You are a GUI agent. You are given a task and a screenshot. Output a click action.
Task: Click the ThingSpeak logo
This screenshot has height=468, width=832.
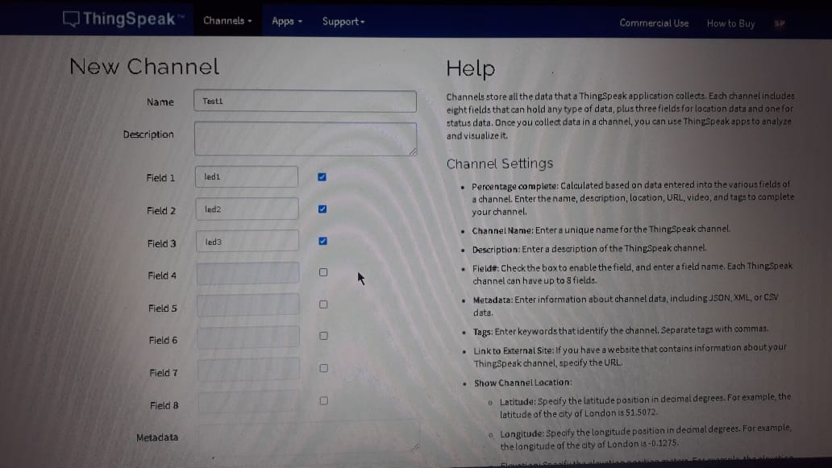(123, 19)
